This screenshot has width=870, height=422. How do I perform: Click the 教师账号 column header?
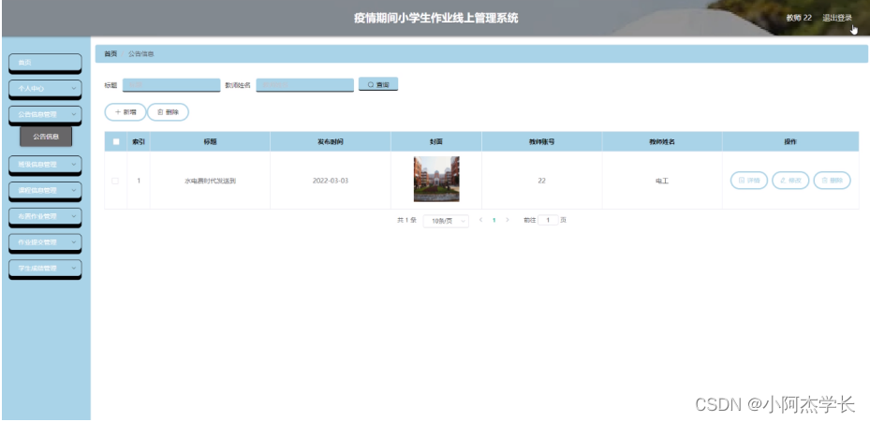541,142
